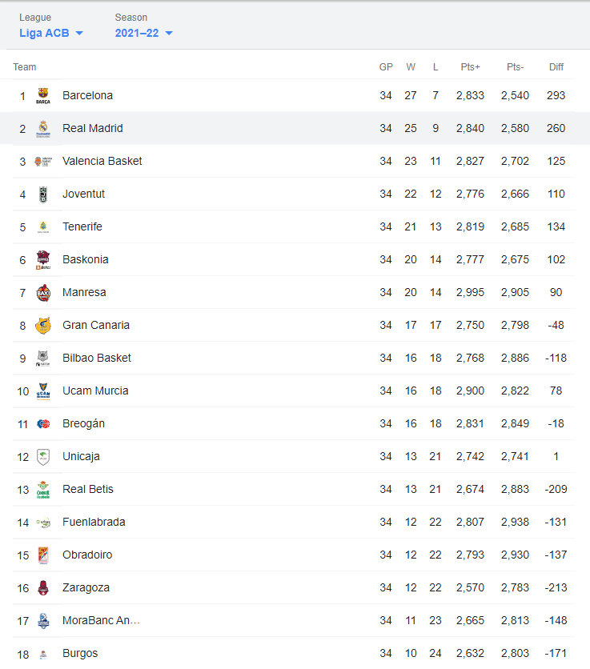Viewport: 590px width, 669px height.
Task: Open the Fuenlabrada team row
Action: pos(294,523)
